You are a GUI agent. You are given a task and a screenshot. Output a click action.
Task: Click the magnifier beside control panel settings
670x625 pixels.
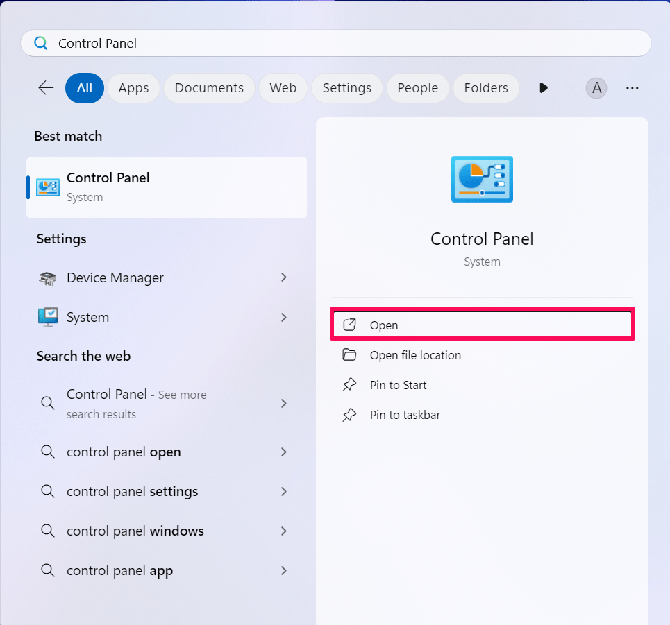pos(47,491)
